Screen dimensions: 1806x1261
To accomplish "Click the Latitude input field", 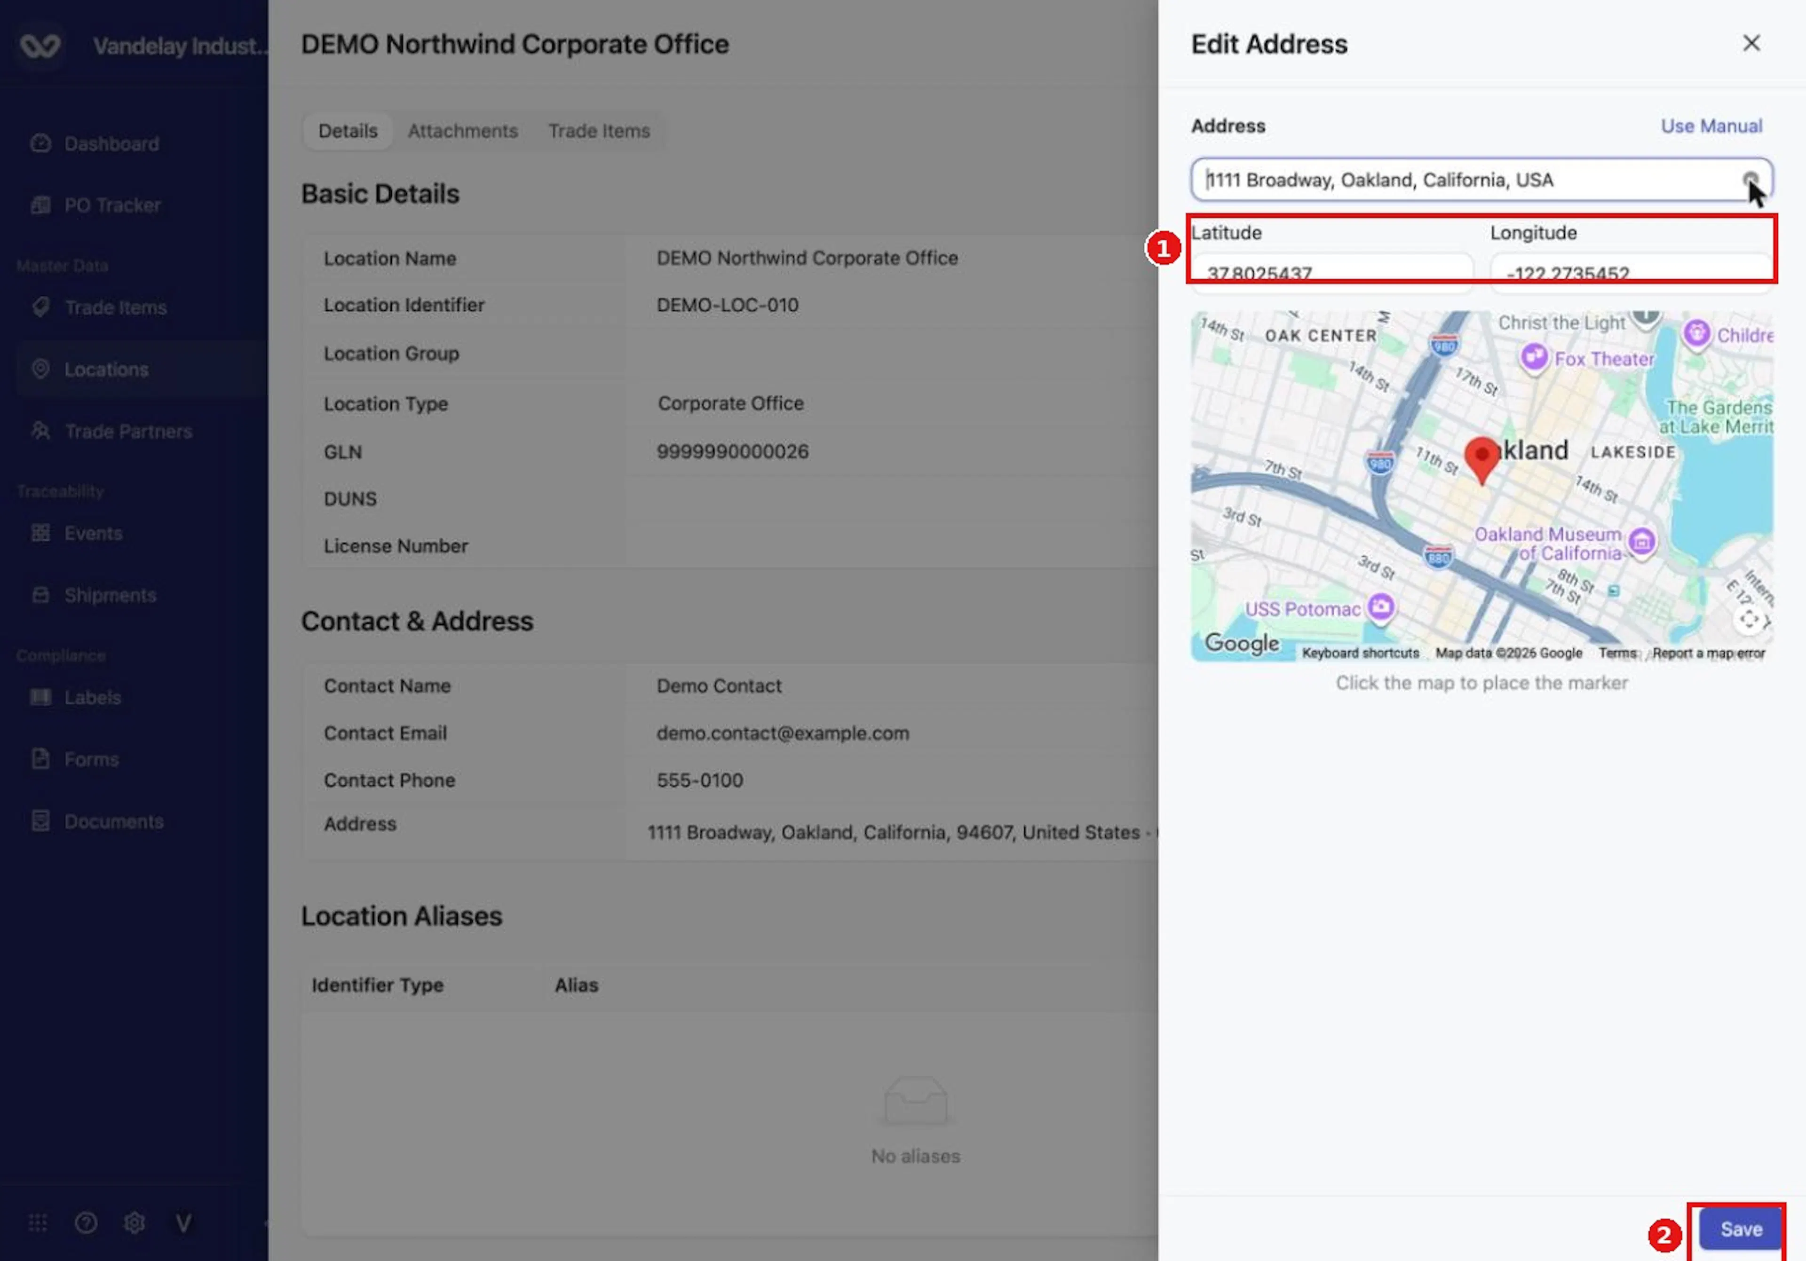I will pos(1331,273).
